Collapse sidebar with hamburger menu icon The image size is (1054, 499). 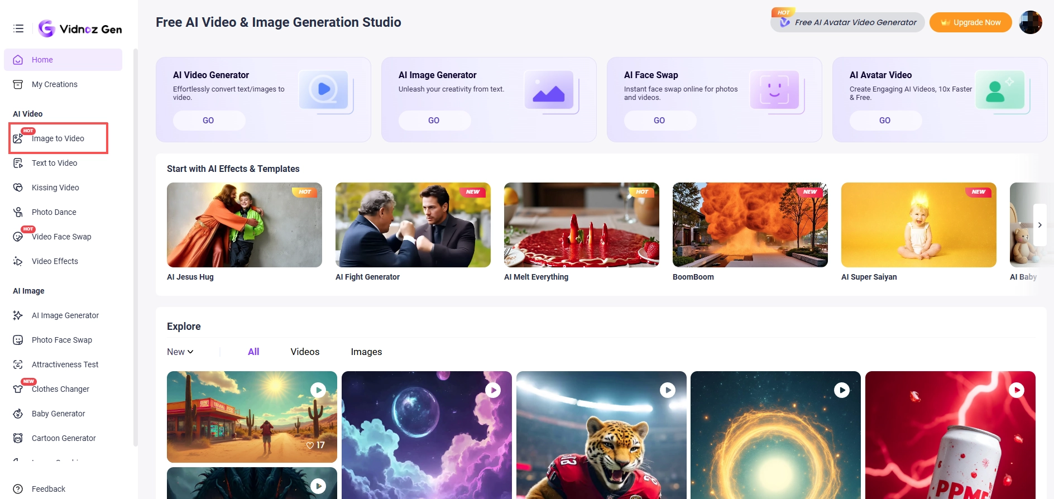click(18, 28)
